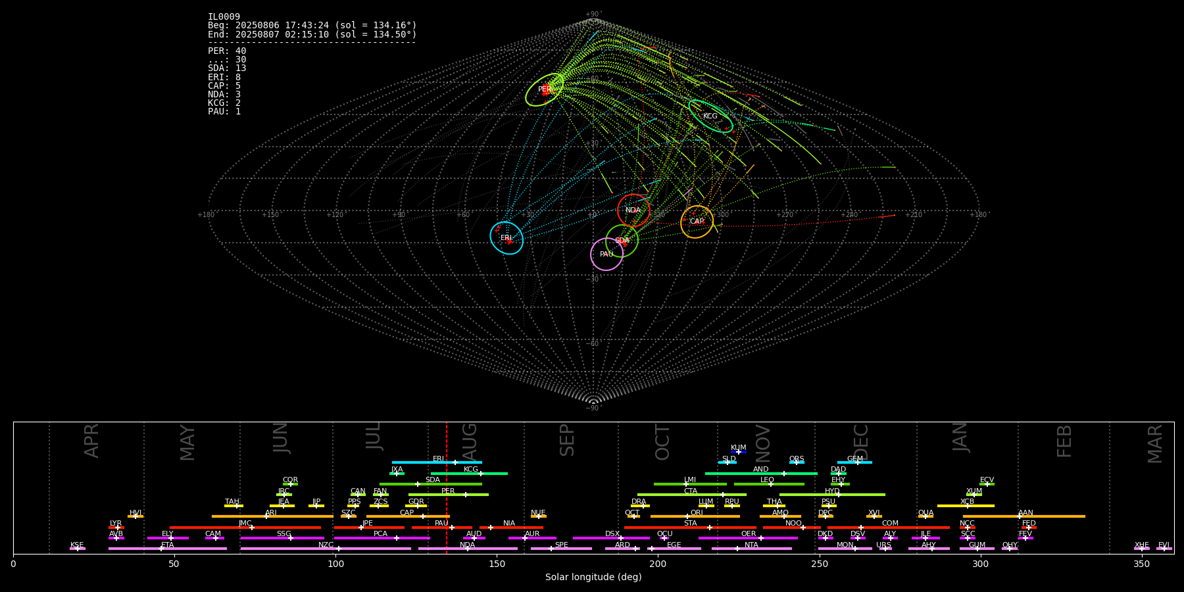Click the PAU bar on the timeline

(442, 528)
